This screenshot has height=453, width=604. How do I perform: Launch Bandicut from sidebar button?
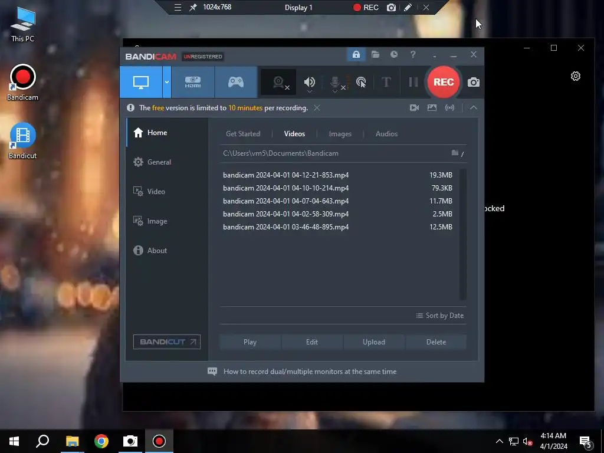click(x=167, y=342)
